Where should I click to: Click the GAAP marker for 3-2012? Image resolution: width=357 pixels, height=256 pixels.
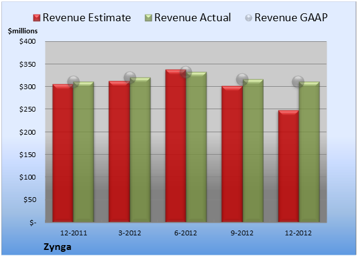pos(130,78)
